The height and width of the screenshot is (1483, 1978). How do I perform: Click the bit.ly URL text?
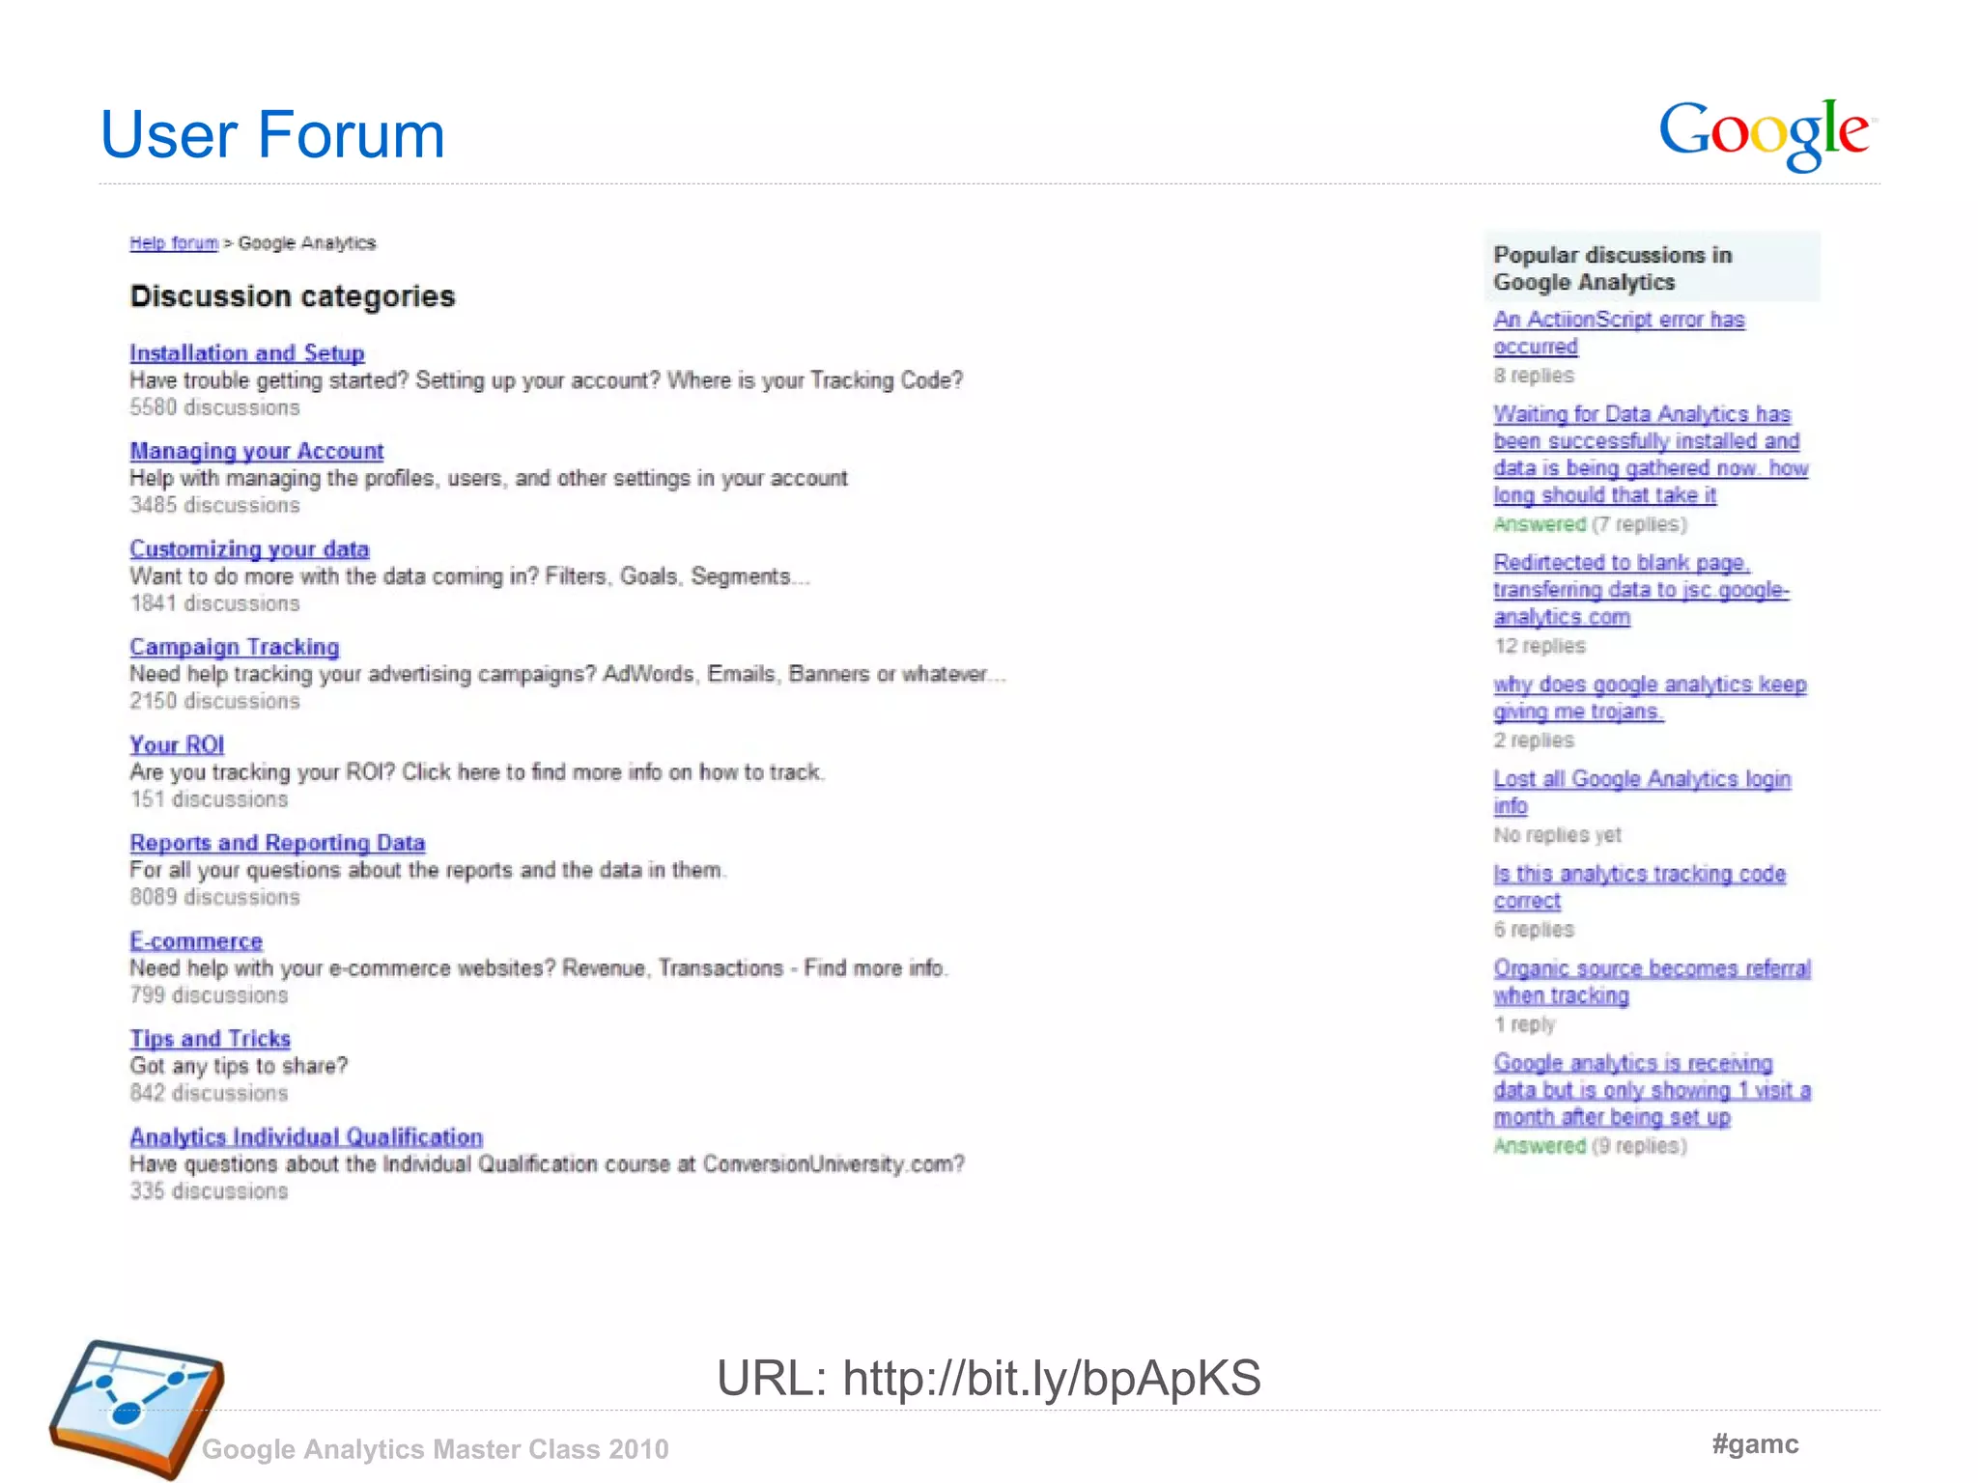989,1378
